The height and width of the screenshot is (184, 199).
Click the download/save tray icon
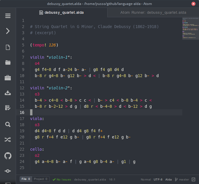pyautogui.click(x=8, y=93)
